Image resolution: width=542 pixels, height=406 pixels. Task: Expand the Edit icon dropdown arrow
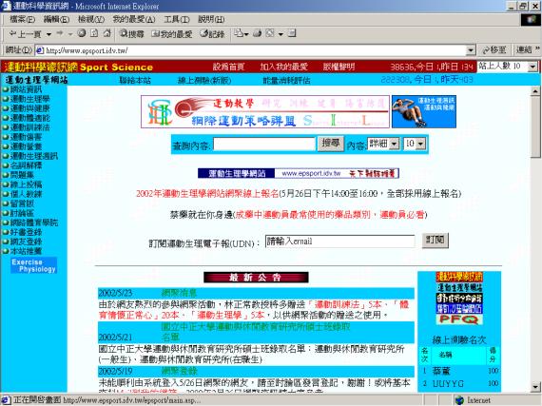point(281,34)
